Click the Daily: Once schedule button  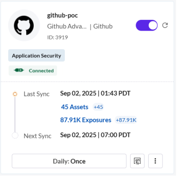[x=69, y=161]
